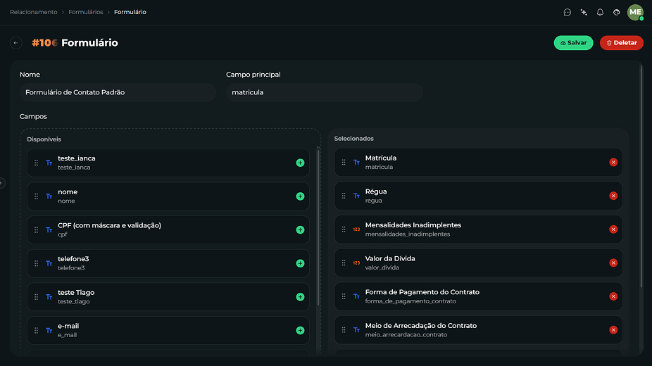The image size is (652, 366).
Task: Click the 'Disponíveis' heading
Action: click(44, 139)
